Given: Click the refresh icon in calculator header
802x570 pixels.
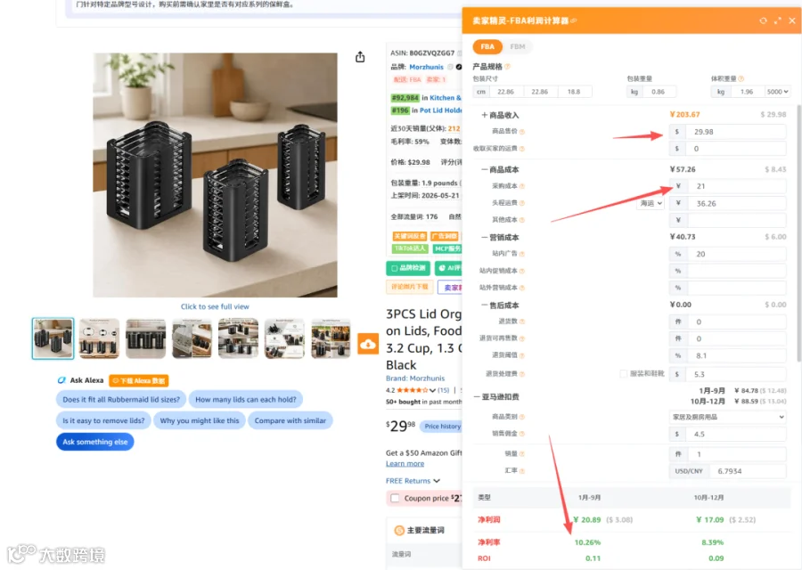Looking at the screenshot, I should (763, 20).
